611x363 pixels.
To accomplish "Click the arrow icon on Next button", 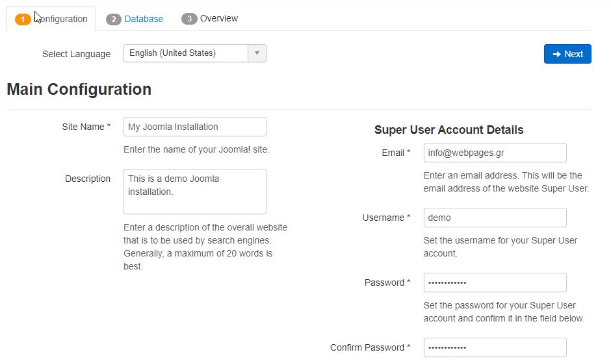I will 557,55.
